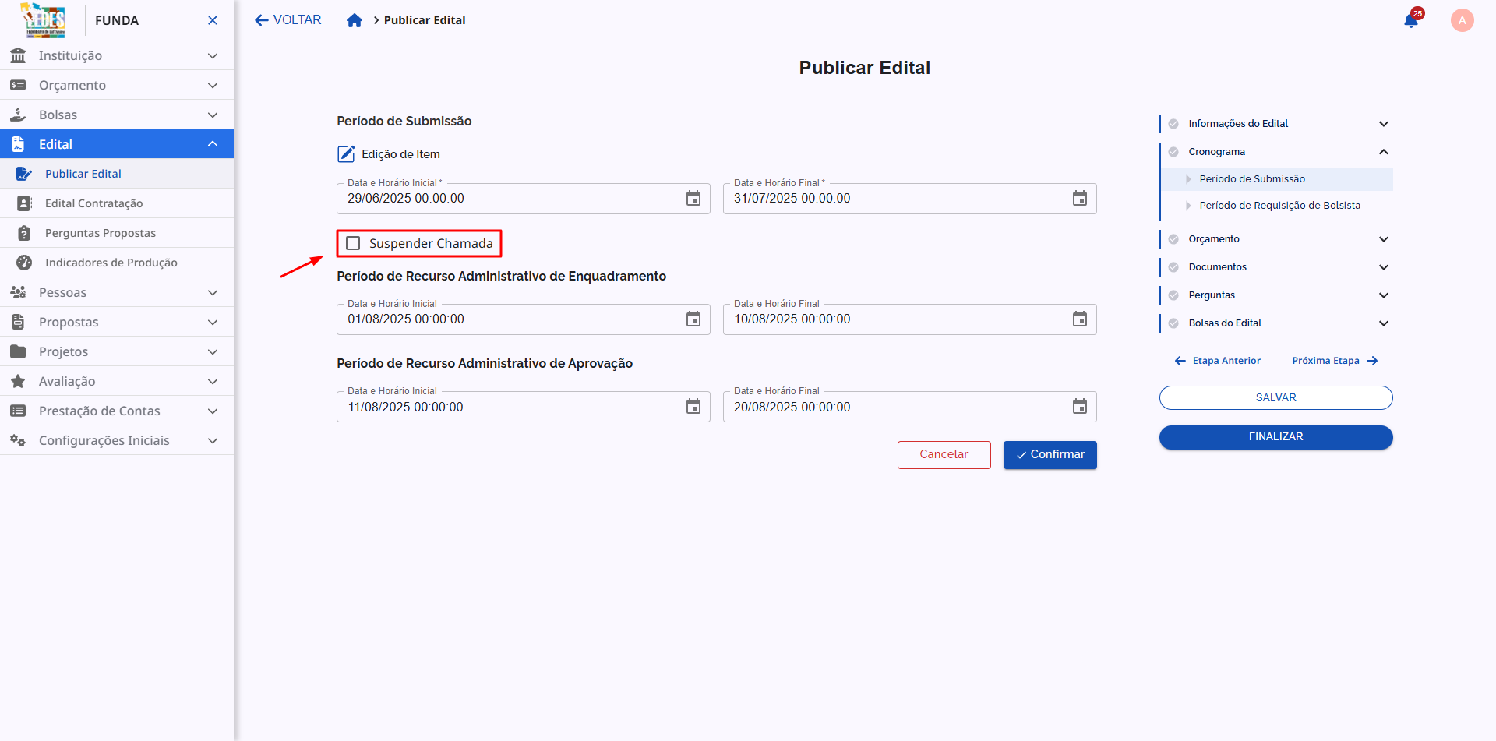Click the home breadcrumb icon
1496x741 pixels.
point(355,19)
